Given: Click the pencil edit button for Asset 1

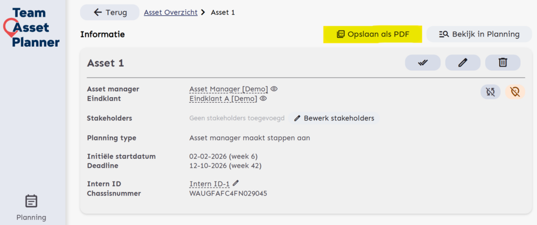Looking at the screenshot, I should (463, 63).
